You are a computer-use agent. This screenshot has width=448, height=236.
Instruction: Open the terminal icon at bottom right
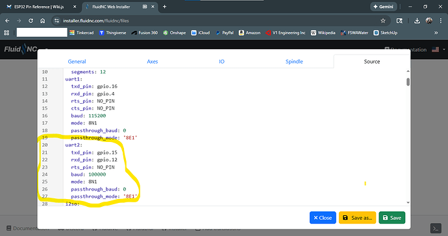point(436,228)
